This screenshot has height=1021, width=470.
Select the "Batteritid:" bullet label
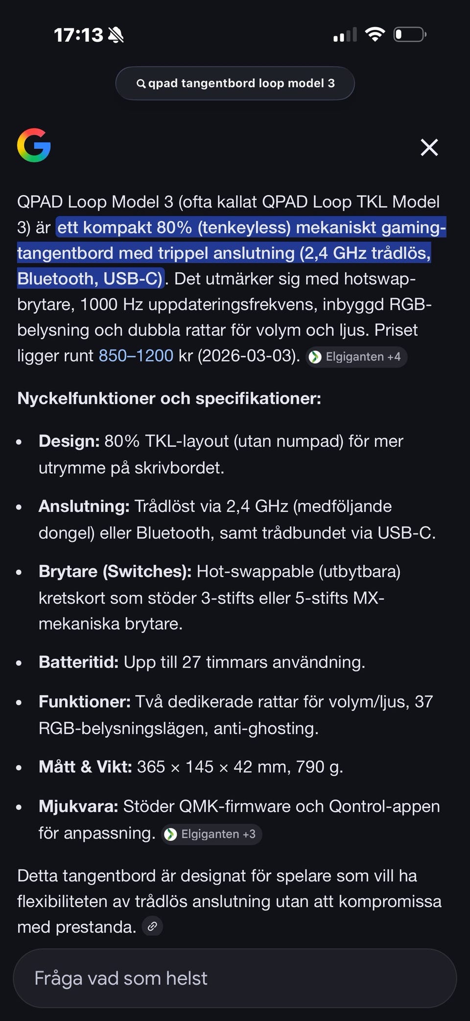(x=78, y=662)
